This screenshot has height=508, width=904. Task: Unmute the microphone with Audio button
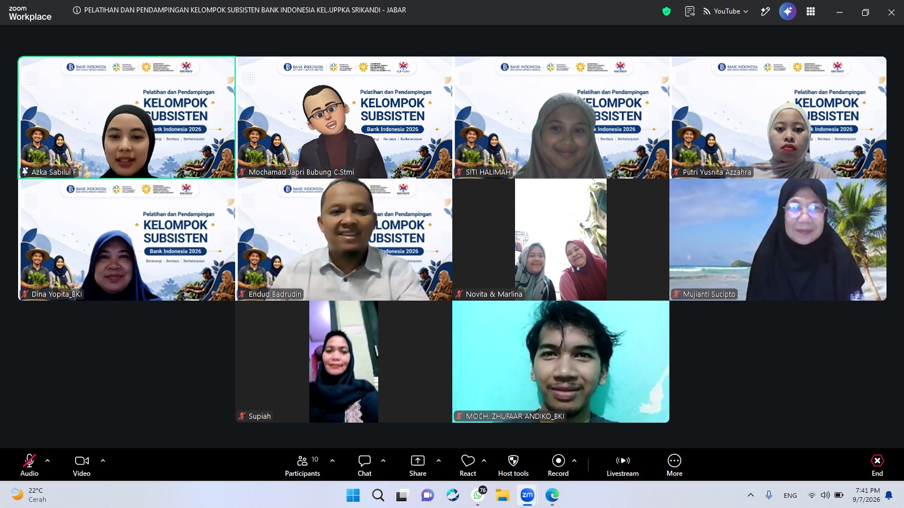[x=29, y=465]
